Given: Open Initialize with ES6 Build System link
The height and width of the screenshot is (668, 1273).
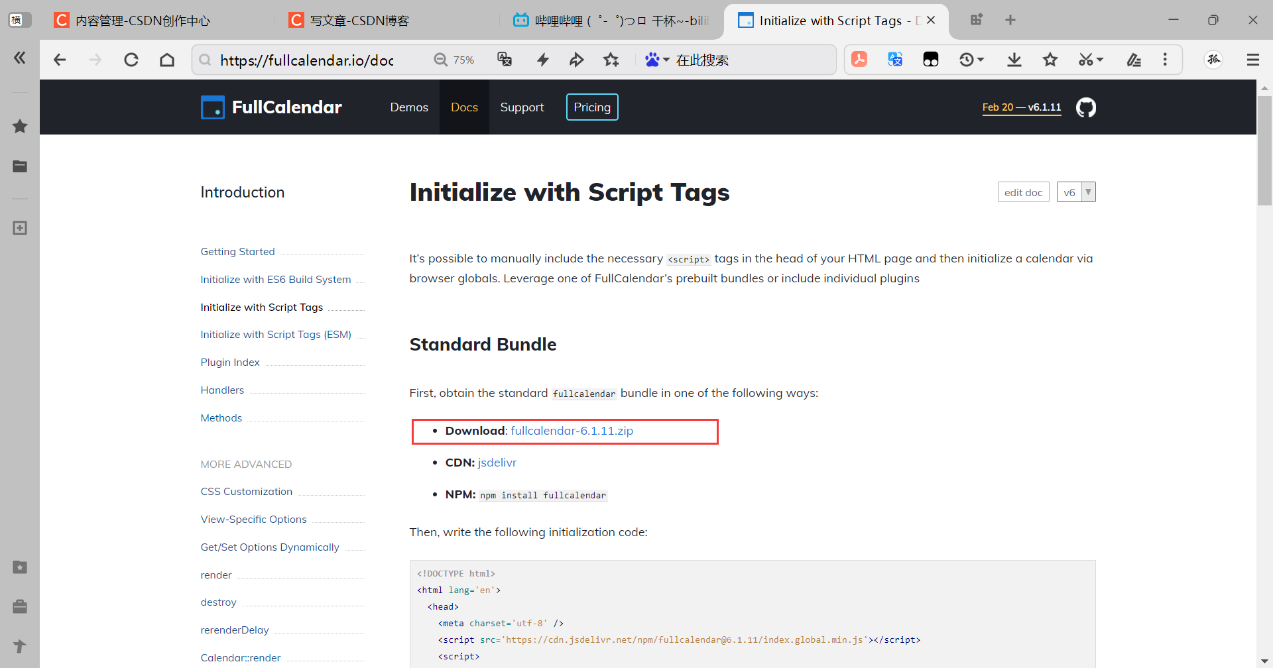Looking at the screenshot, I should click(x=276, y=280).
